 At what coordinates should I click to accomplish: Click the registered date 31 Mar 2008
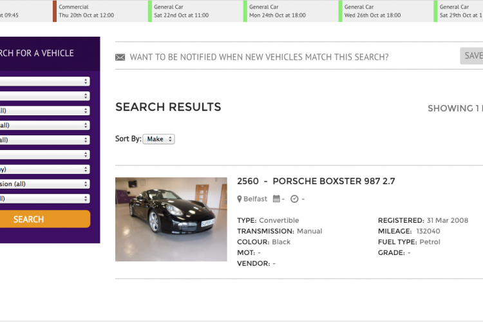(448, 221)
